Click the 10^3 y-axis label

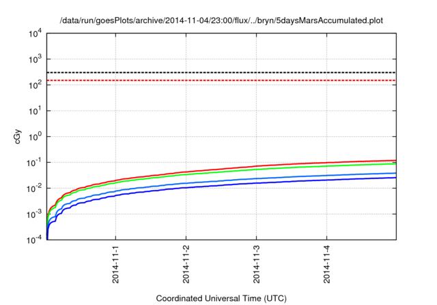pyautogui.click(x=36, y=59)
